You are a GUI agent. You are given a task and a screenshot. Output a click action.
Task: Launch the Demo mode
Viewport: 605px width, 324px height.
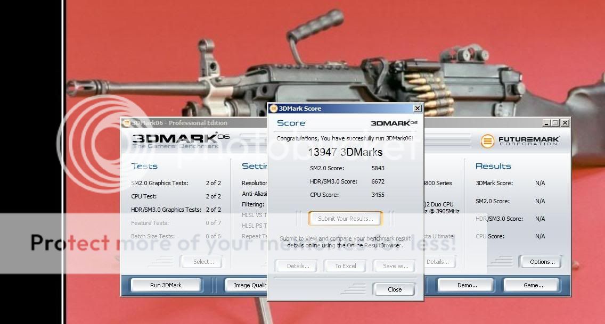(x=464, y=285)
